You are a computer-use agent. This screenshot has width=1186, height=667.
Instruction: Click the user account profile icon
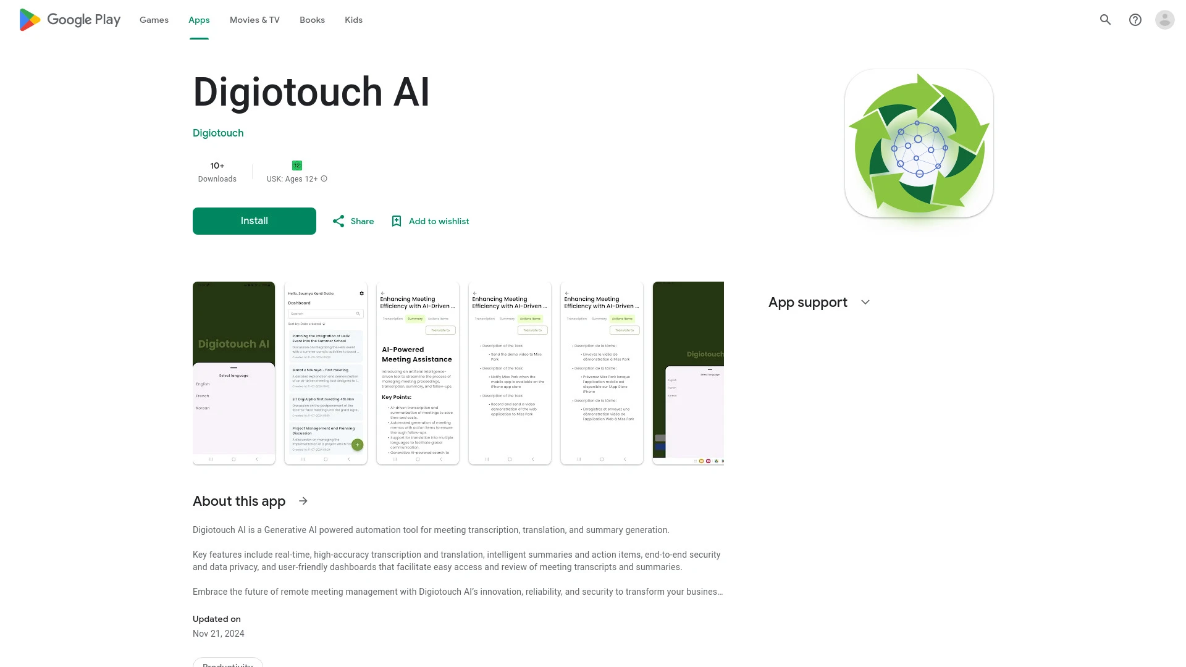pyautogui.click(x=1165, y=20)
